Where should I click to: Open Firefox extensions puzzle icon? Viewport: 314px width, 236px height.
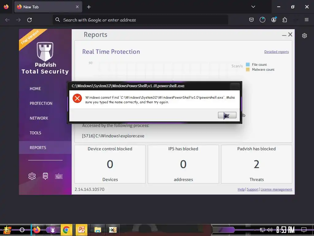[x=285, y=20]
